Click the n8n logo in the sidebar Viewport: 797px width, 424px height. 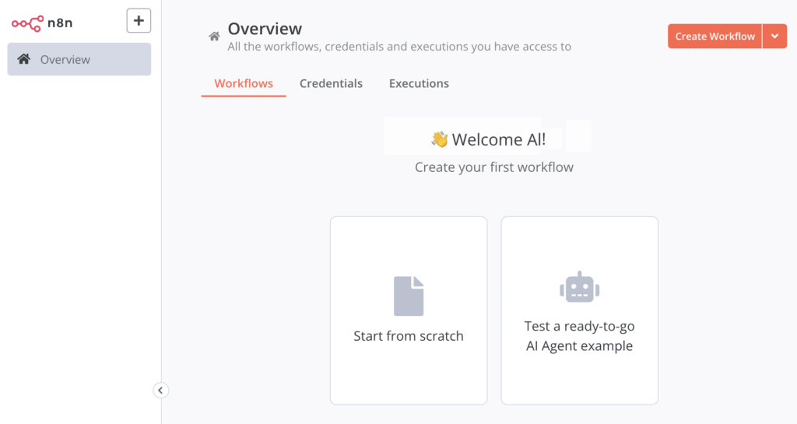click(x=42, y=23)
